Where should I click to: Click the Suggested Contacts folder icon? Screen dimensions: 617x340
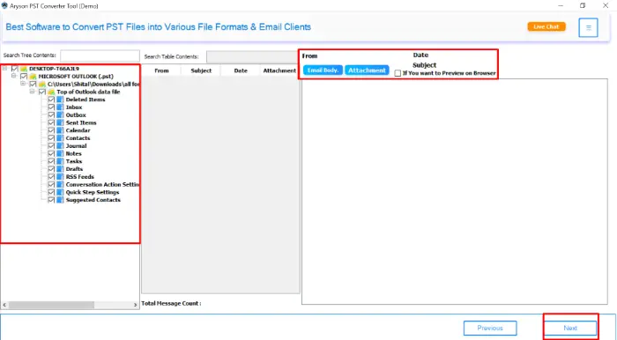60,200
